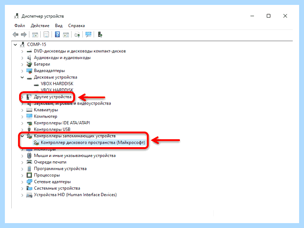The height and width of the screenshot is (228, 304).
Task: Select Другие устройства text label
Action: (x=53, y=97)
